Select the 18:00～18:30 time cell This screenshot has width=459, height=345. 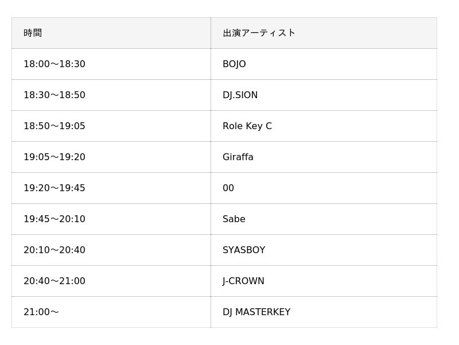(55, 64)
